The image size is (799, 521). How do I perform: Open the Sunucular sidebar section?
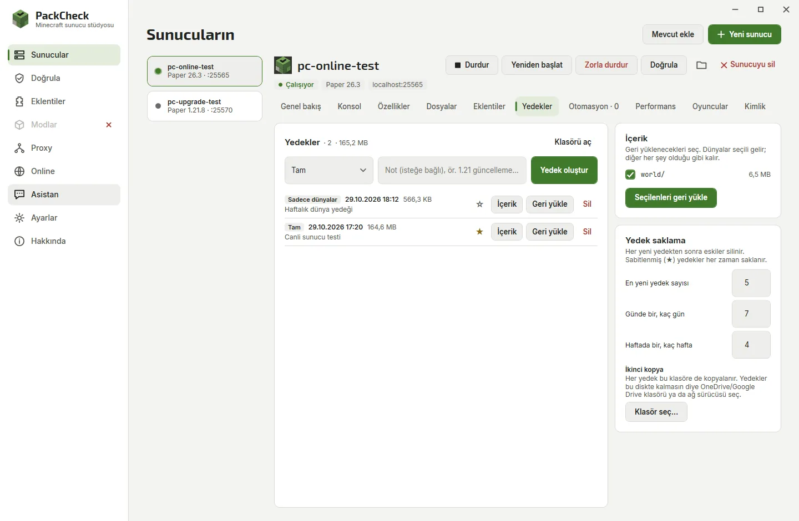(64, 55)
